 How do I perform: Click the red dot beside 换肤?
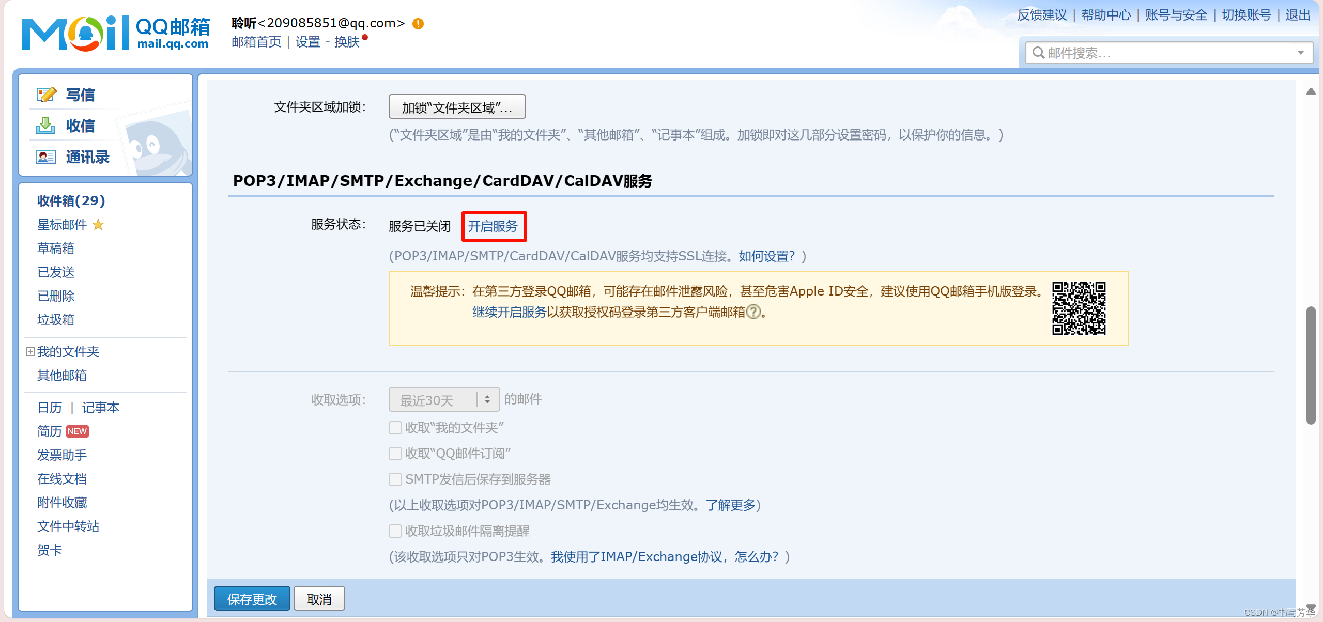coord(365,37)
